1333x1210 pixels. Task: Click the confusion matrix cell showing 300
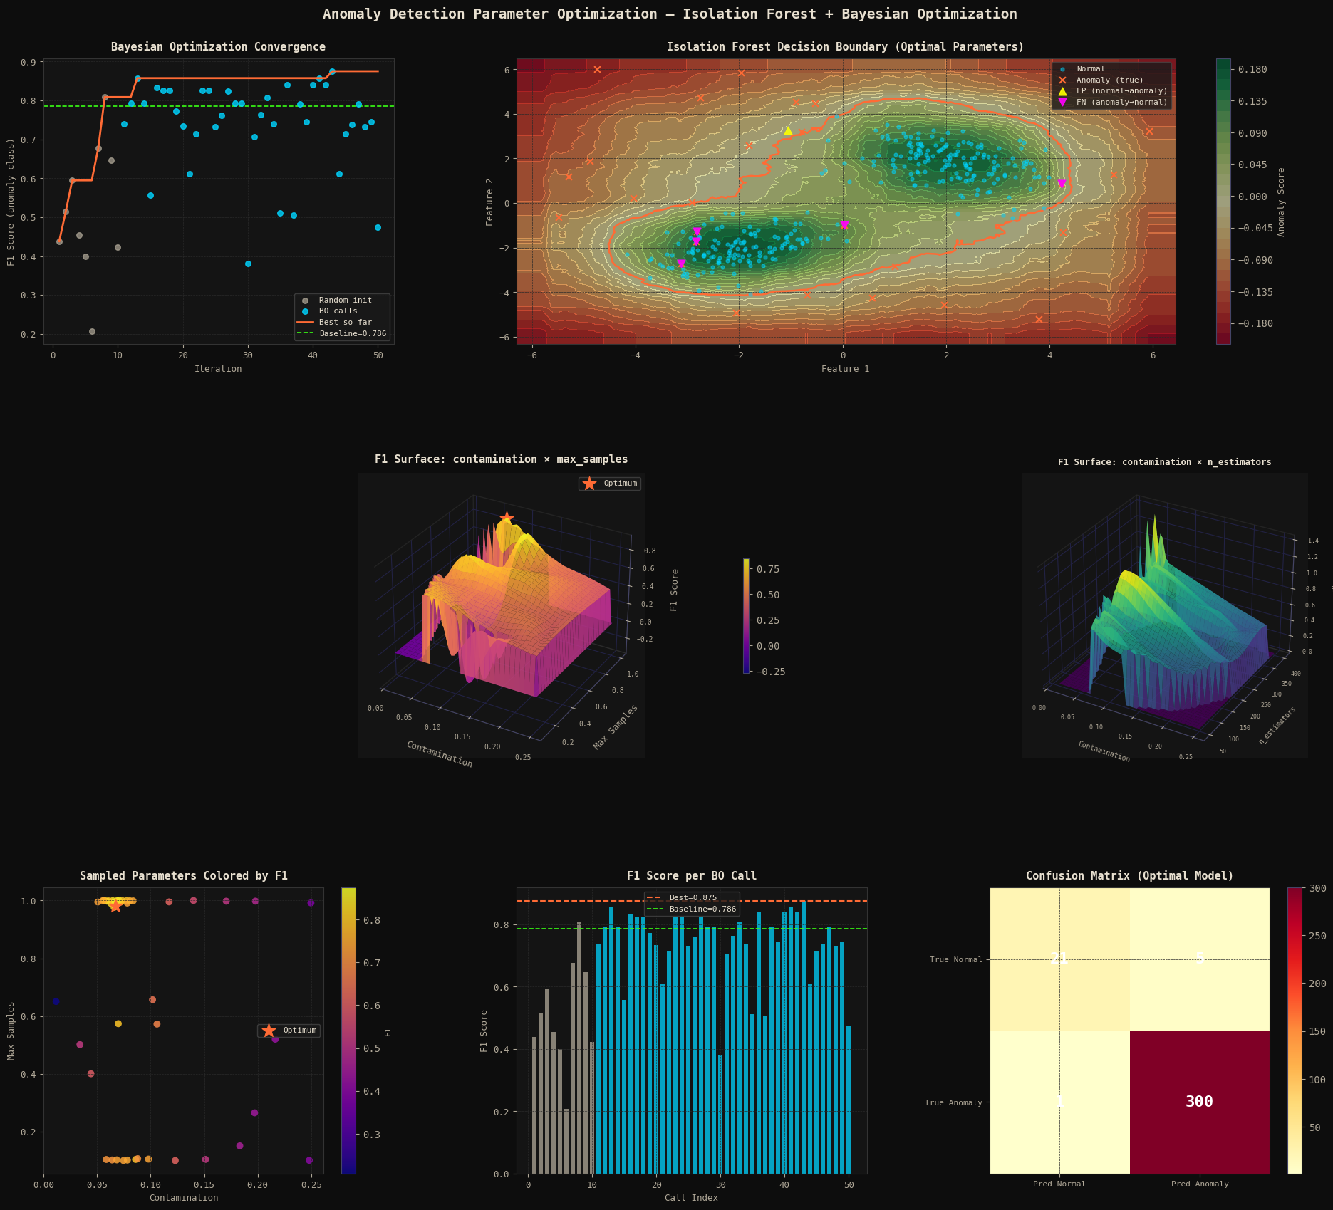1199,1102
